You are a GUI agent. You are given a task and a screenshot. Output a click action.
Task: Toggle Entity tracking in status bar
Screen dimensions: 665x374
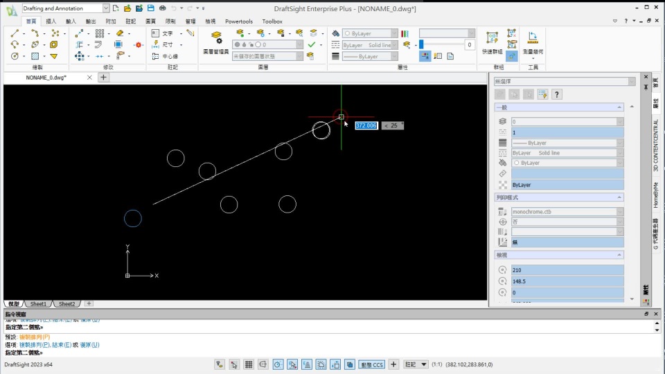point(307,364)
